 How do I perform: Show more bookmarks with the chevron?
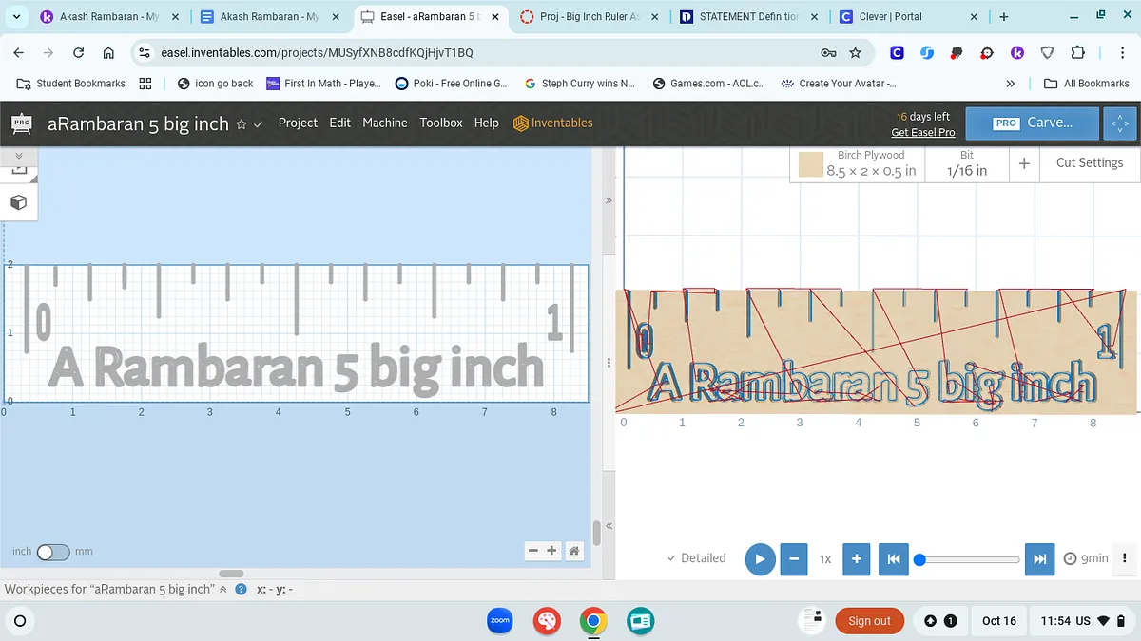1010,84
